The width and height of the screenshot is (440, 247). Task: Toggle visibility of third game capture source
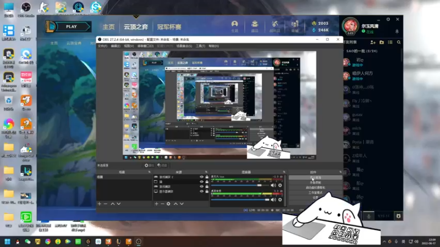tap(201, 187)
